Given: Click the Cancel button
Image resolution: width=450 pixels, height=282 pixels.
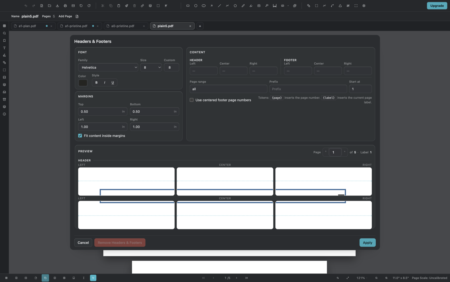Looking at the screenshot, I should coord(83,243).
